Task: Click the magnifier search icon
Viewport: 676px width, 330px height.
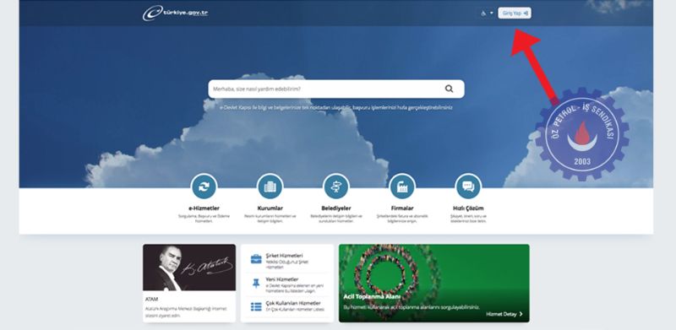Action: pos(449,89)
